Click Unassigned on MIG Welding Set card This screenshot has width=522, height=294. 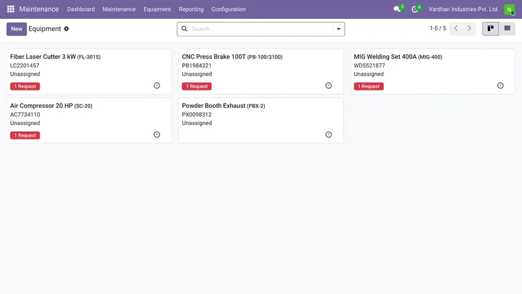369,74
